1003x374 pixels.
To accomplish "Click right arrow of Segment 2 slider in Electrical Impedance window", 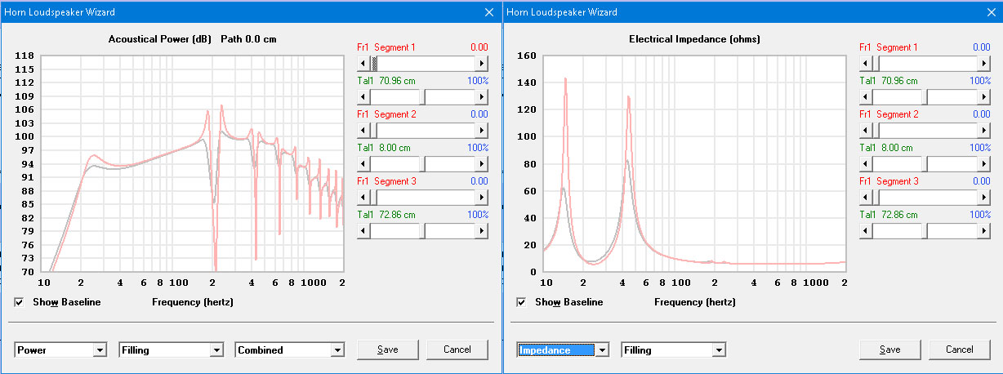I will [x=984, y=130].
